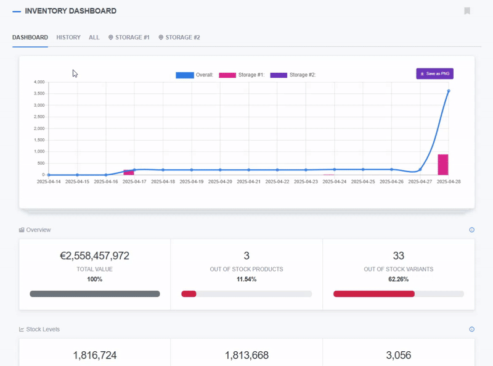This screenshot has height=366, width=493.
Task: Click the info icon for the Stock Levels section
Action: [x=471, y=330]
